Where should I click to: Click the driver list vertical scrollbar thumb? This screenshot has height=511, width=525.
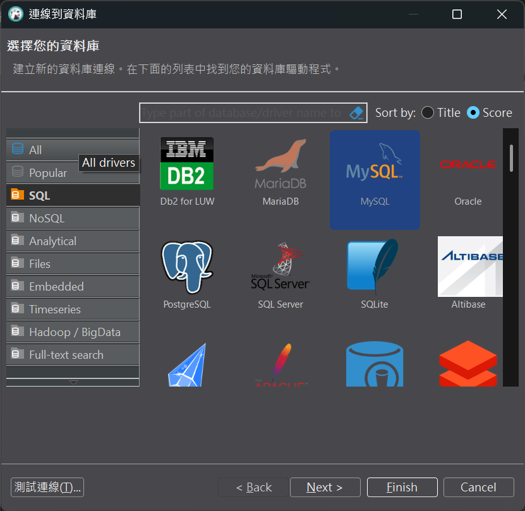511,158
